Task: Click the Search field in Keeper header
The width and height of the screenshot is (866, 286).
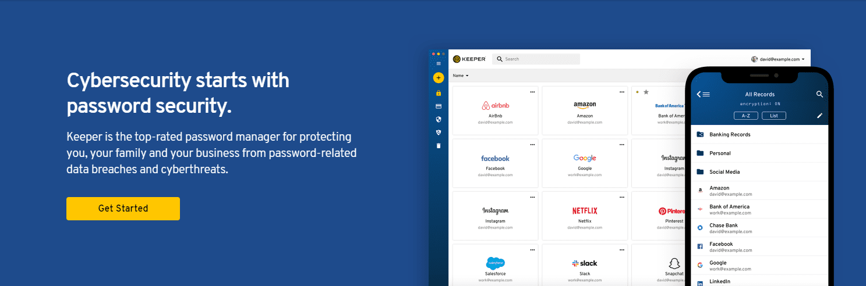Action: click(536, 59)
